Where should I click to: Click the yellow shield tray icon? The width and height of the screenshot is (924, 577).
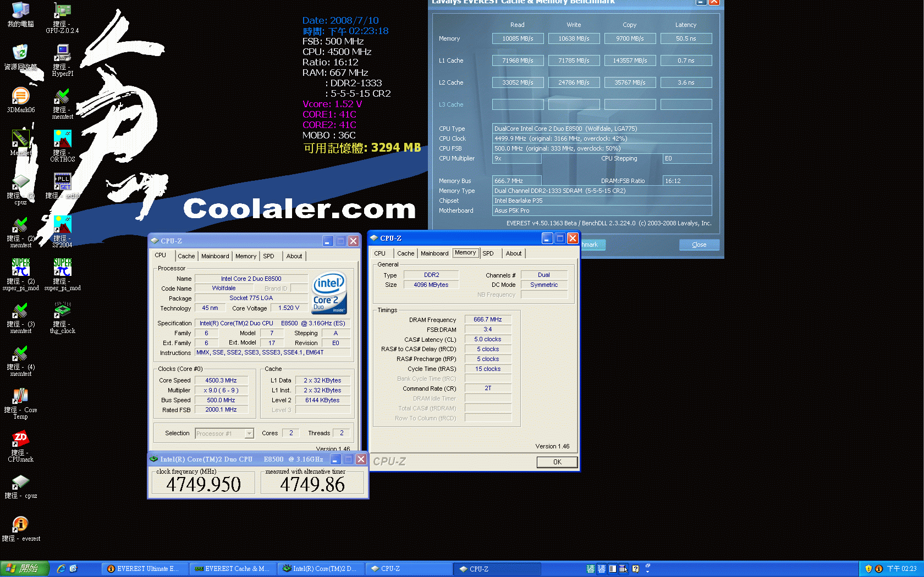point(868,569)
